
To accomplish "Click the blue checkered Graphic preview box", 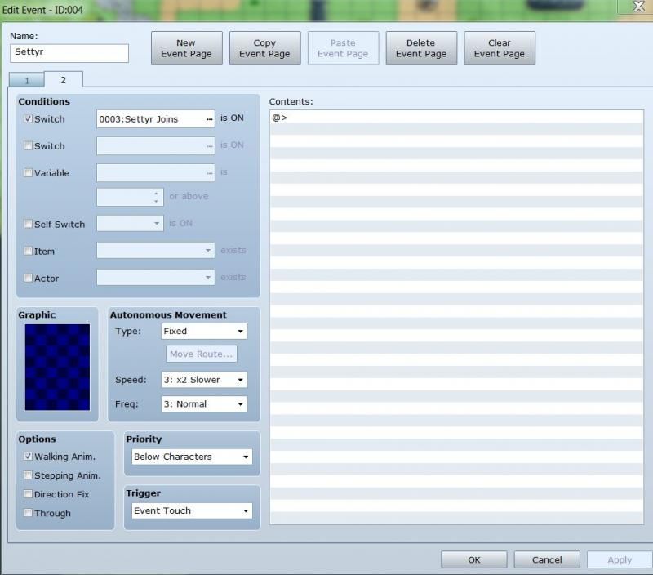I will point(57,367).
